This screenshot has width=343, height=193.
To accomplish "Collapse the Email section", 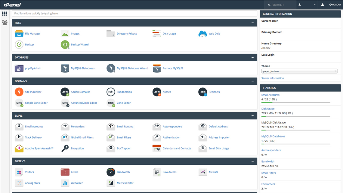I will pyautogui.click(x=253, y=116).
